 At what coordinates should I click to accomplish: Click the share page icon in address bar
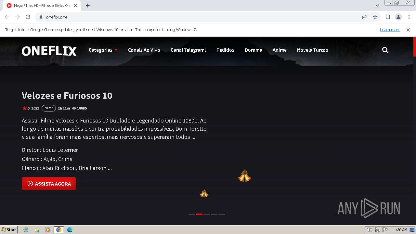point(365,17)
